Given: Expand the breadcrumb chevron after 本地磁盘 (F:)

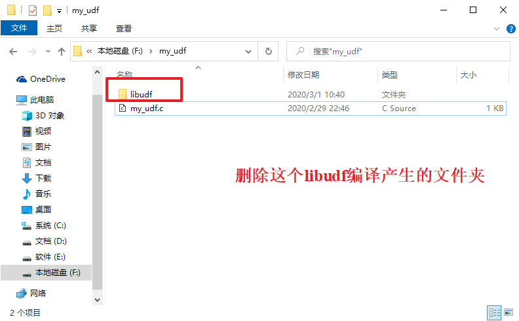Looking at the screenshot, I should click(151, 51).
